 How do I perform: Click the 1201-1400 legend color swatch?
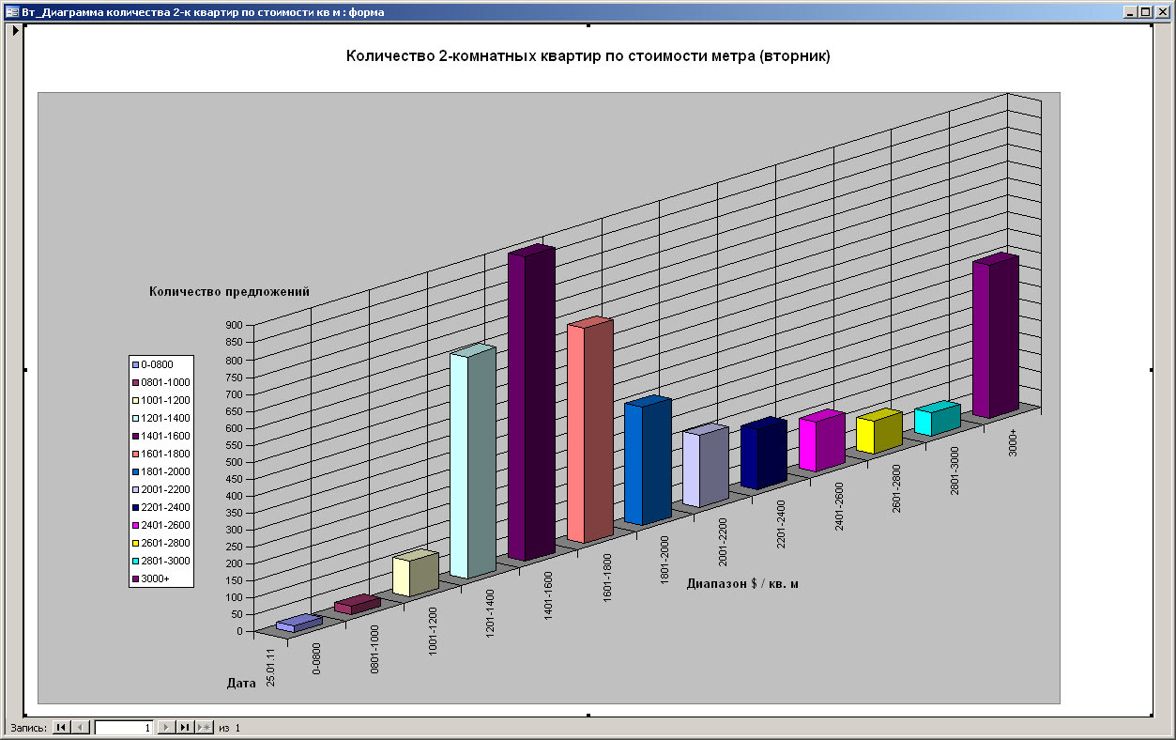[136, 418]
